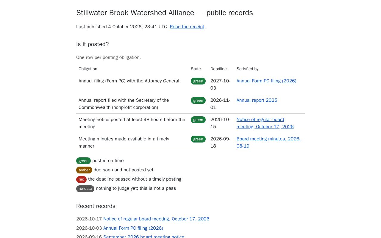
Task: Open the 2026-10-17 board meeting notice under Recent records
Action: (x=156, y=219)
